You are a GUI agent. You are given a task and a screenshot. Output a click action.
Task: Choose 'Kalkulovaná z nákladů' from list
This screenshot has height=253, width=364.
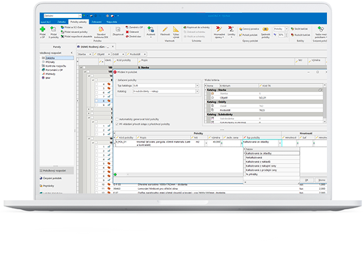(x=272, y=162)
